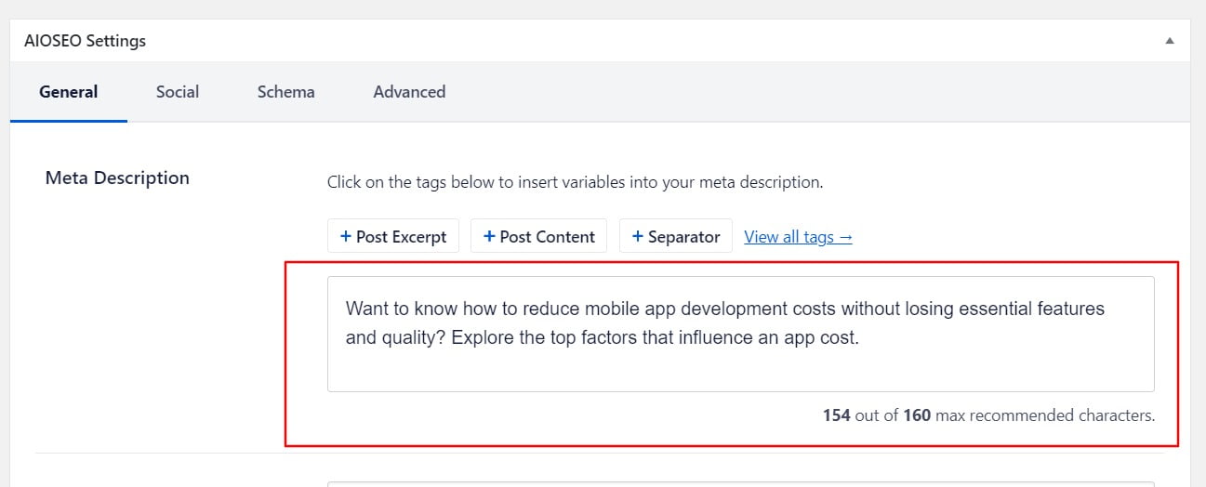This screenshot has width=1206, height=487.
Task: Place cursor at the word Explore in description
Action: tap(484, 337)
